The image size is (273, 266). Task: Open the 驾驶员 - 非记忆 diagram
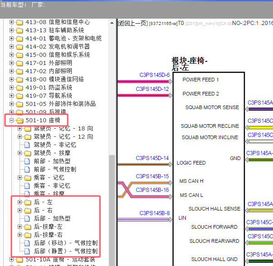tap(55, 145)
